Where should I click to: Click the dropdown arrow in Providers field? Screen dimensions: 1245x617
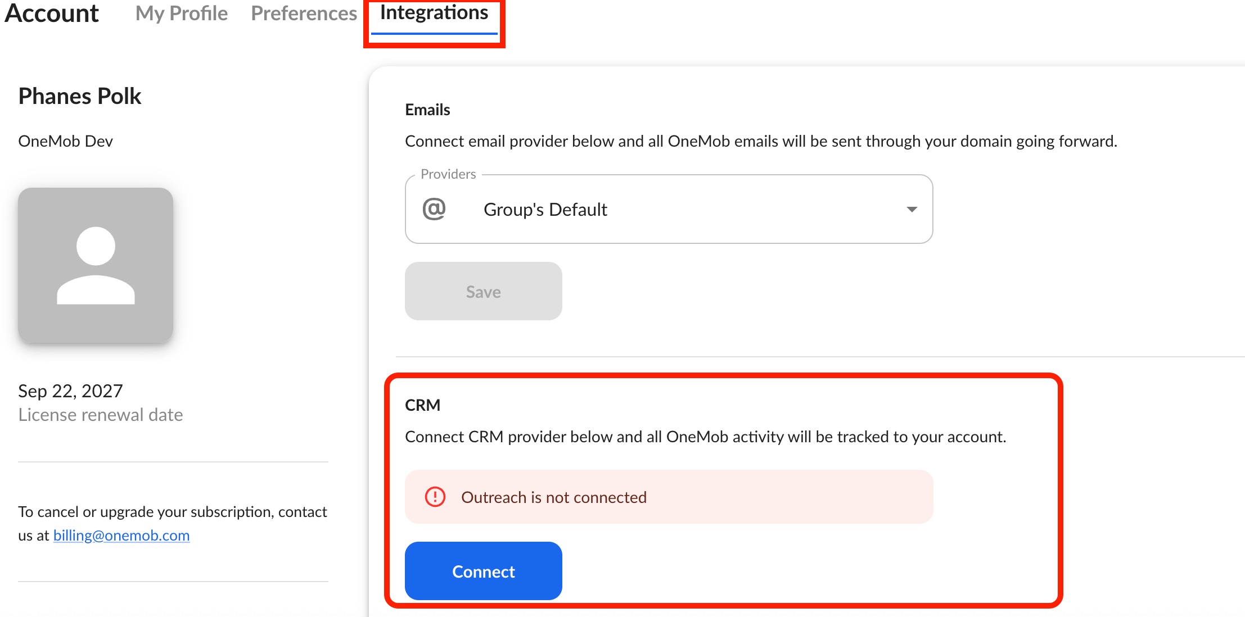pyautogui.click(x=912, y=209)
